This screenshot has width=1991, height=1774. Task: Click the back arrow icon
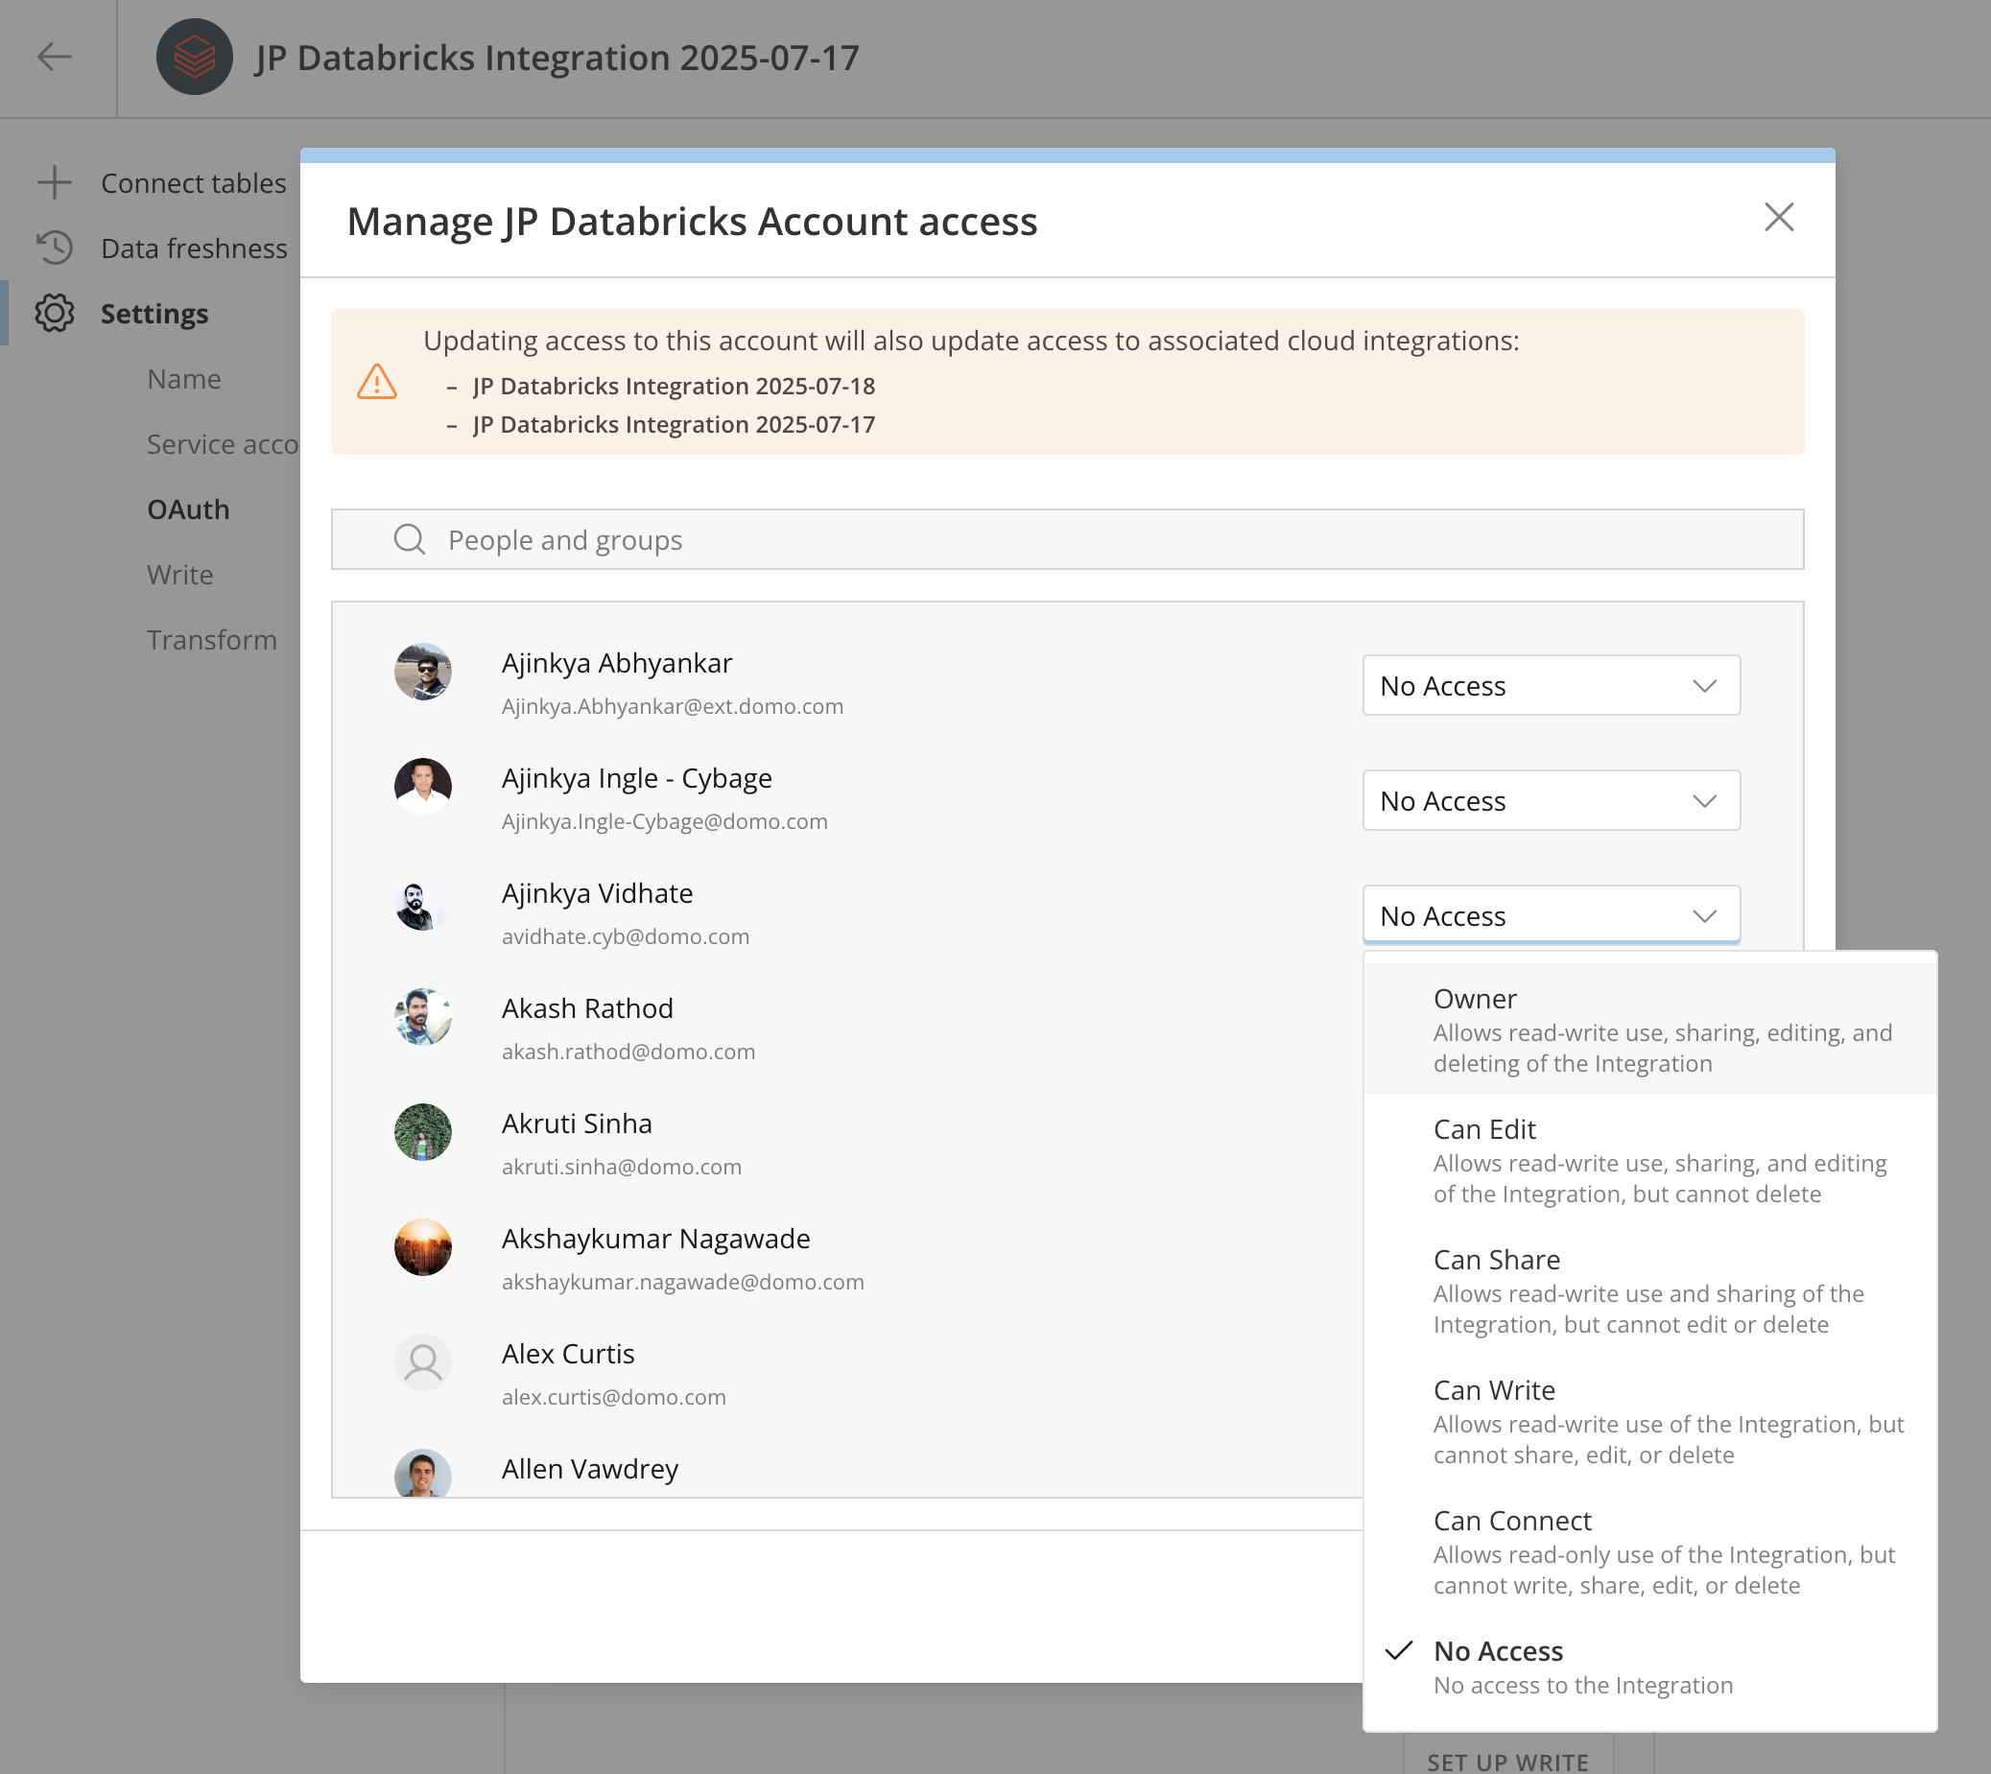55,57
